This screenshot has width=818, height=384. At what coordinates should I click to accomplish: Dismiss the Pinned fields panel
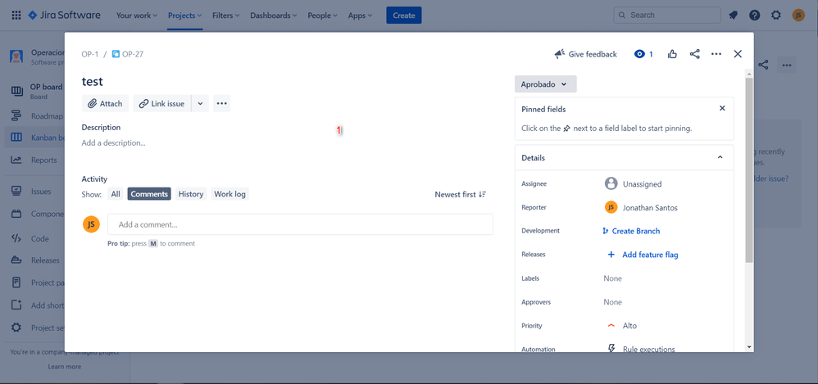[x=722, y=108]
